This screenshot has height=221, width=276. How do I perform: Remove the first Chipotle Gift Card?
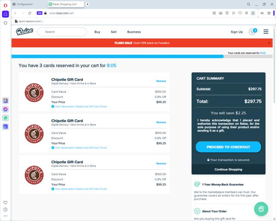click(x=161, y=81)
